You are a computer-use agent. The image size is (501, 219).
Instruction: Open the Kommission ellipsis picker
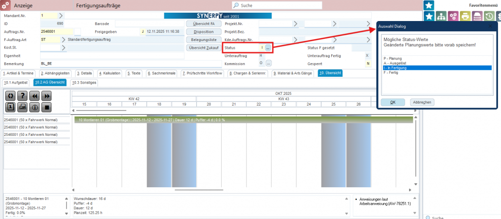tap(268, 64)
